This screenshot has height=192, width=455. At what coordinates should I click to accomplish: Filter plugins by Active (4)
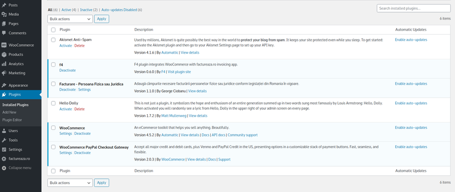coord(69,10)
